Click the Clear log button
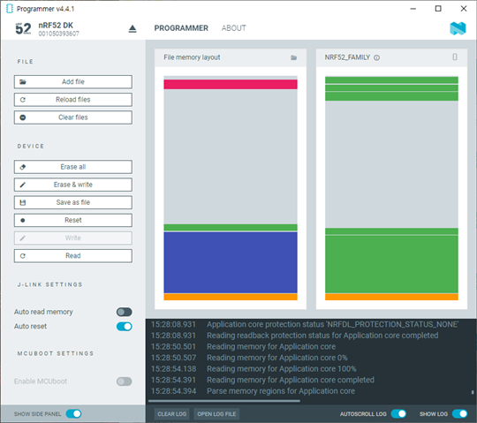477x423 pixels. [172, 414]
